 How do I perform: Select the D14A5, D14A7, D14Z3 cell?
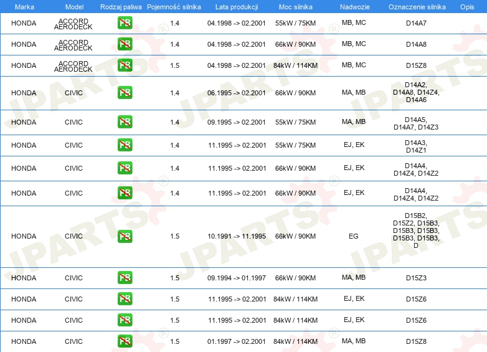click(x=416, y=123)
